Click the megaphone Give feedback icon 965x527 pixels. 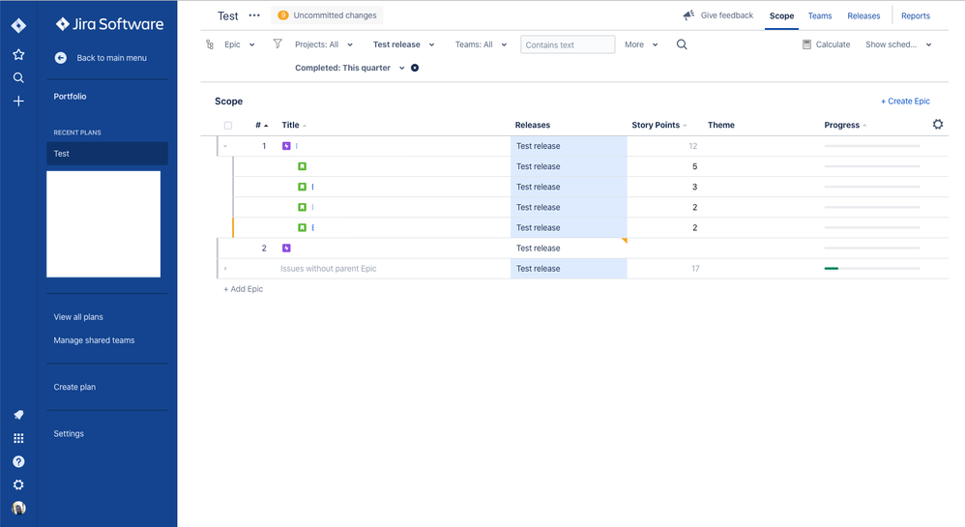coord(688,15)
